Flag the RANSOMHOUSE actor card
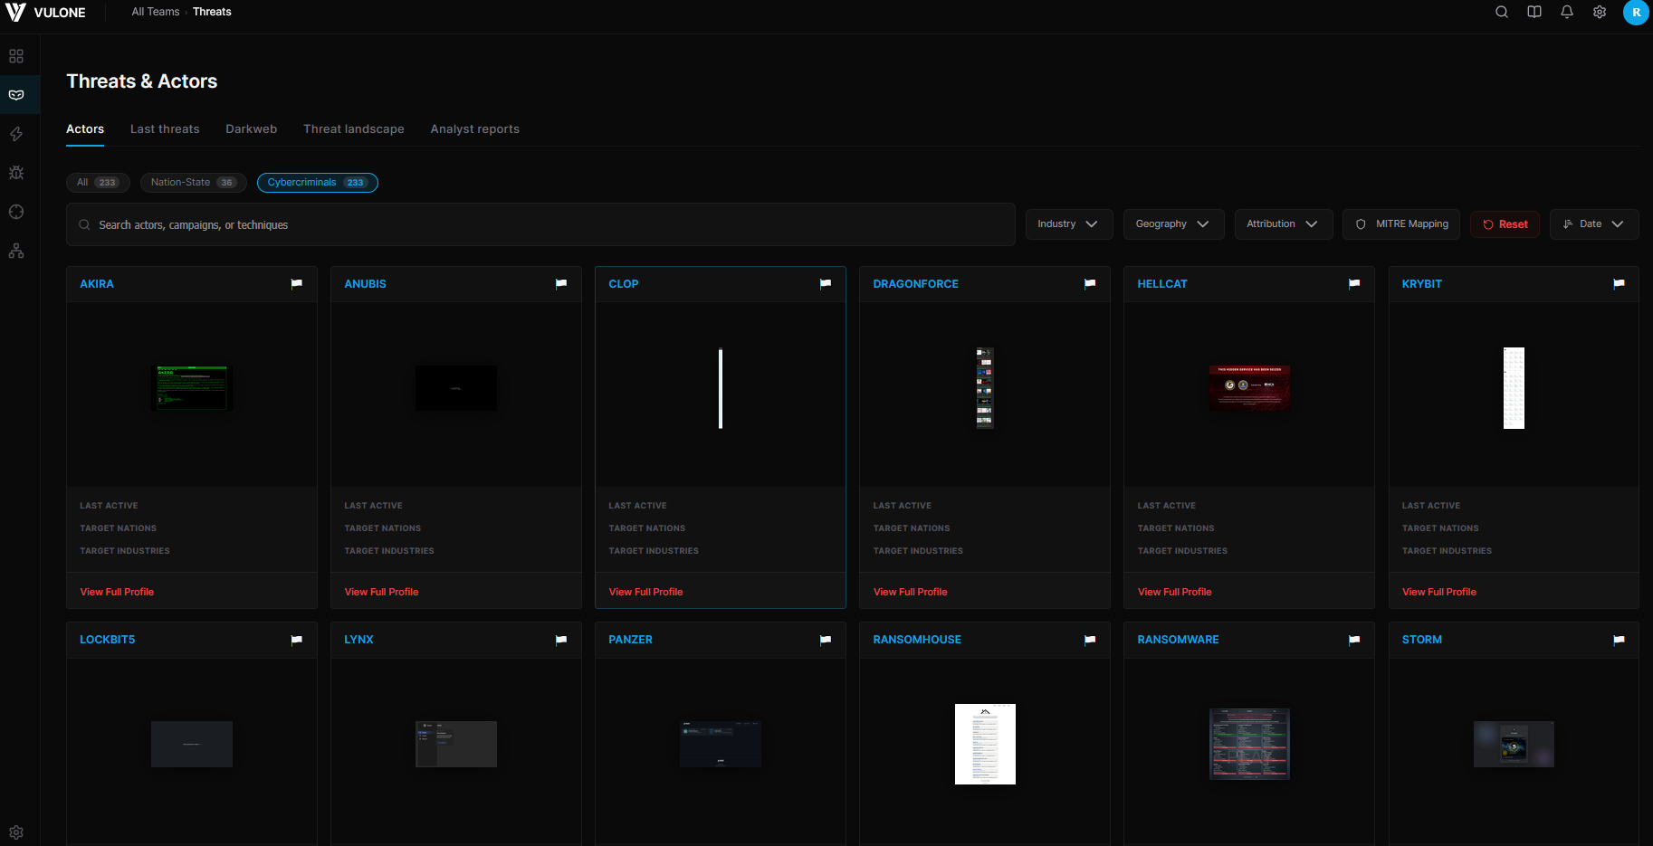 point(1090,640)
